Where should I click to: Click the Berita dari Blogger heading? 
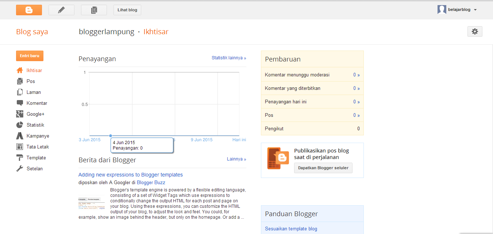[107, 160]
